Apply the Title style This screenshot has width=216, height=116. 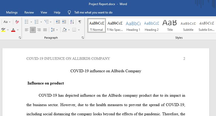(170, 25)
